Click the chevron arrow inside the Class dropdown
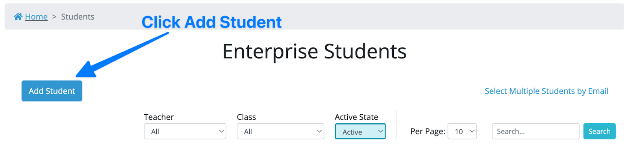The width and height of the screenshot is (630, 147). click(x=319, y=131)
